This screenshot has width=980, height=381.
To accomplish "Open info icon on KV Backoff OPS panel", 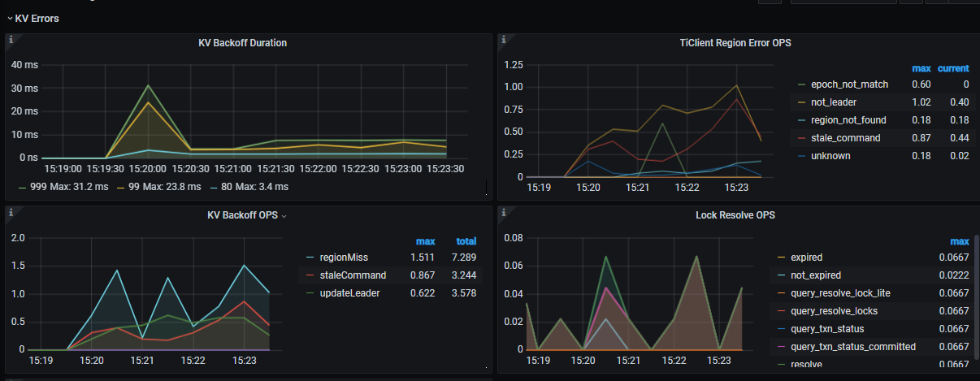I will (11, 212).
